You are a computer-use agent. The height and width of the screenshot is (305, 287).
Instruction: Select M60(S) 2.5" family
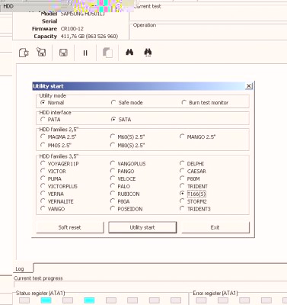point(113,136)
